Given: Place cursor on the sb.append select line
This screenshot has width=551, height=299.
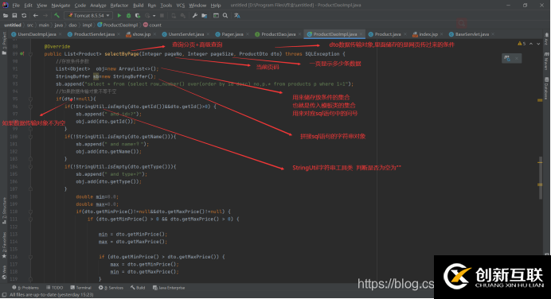Looking at the screenshot, I should [205, 83].
